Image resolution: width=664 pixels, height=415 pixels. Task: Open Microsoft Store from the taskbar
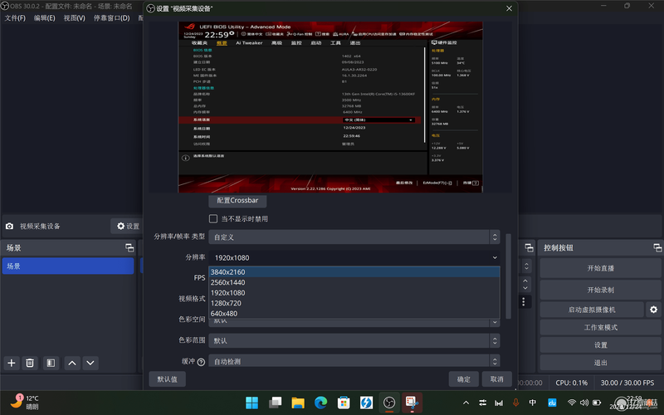pyautogui.click(x=344, y=403)
